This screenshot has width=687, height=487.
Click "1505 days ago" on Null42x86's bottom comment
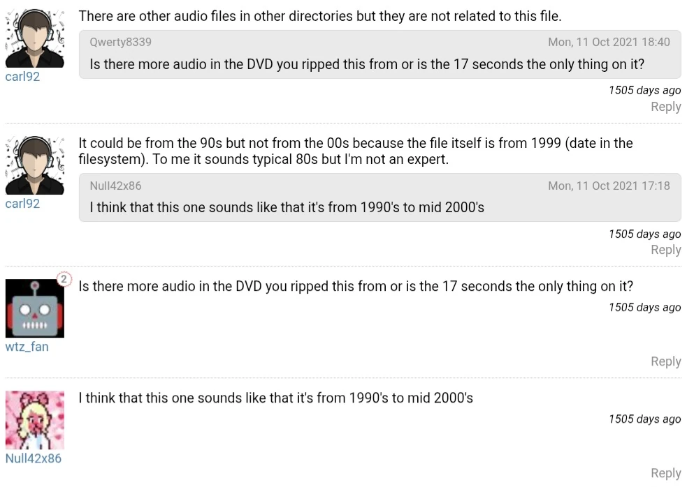point(644,419)
